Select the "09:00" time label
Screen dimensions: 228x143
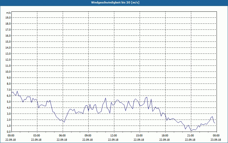[88, 136]
